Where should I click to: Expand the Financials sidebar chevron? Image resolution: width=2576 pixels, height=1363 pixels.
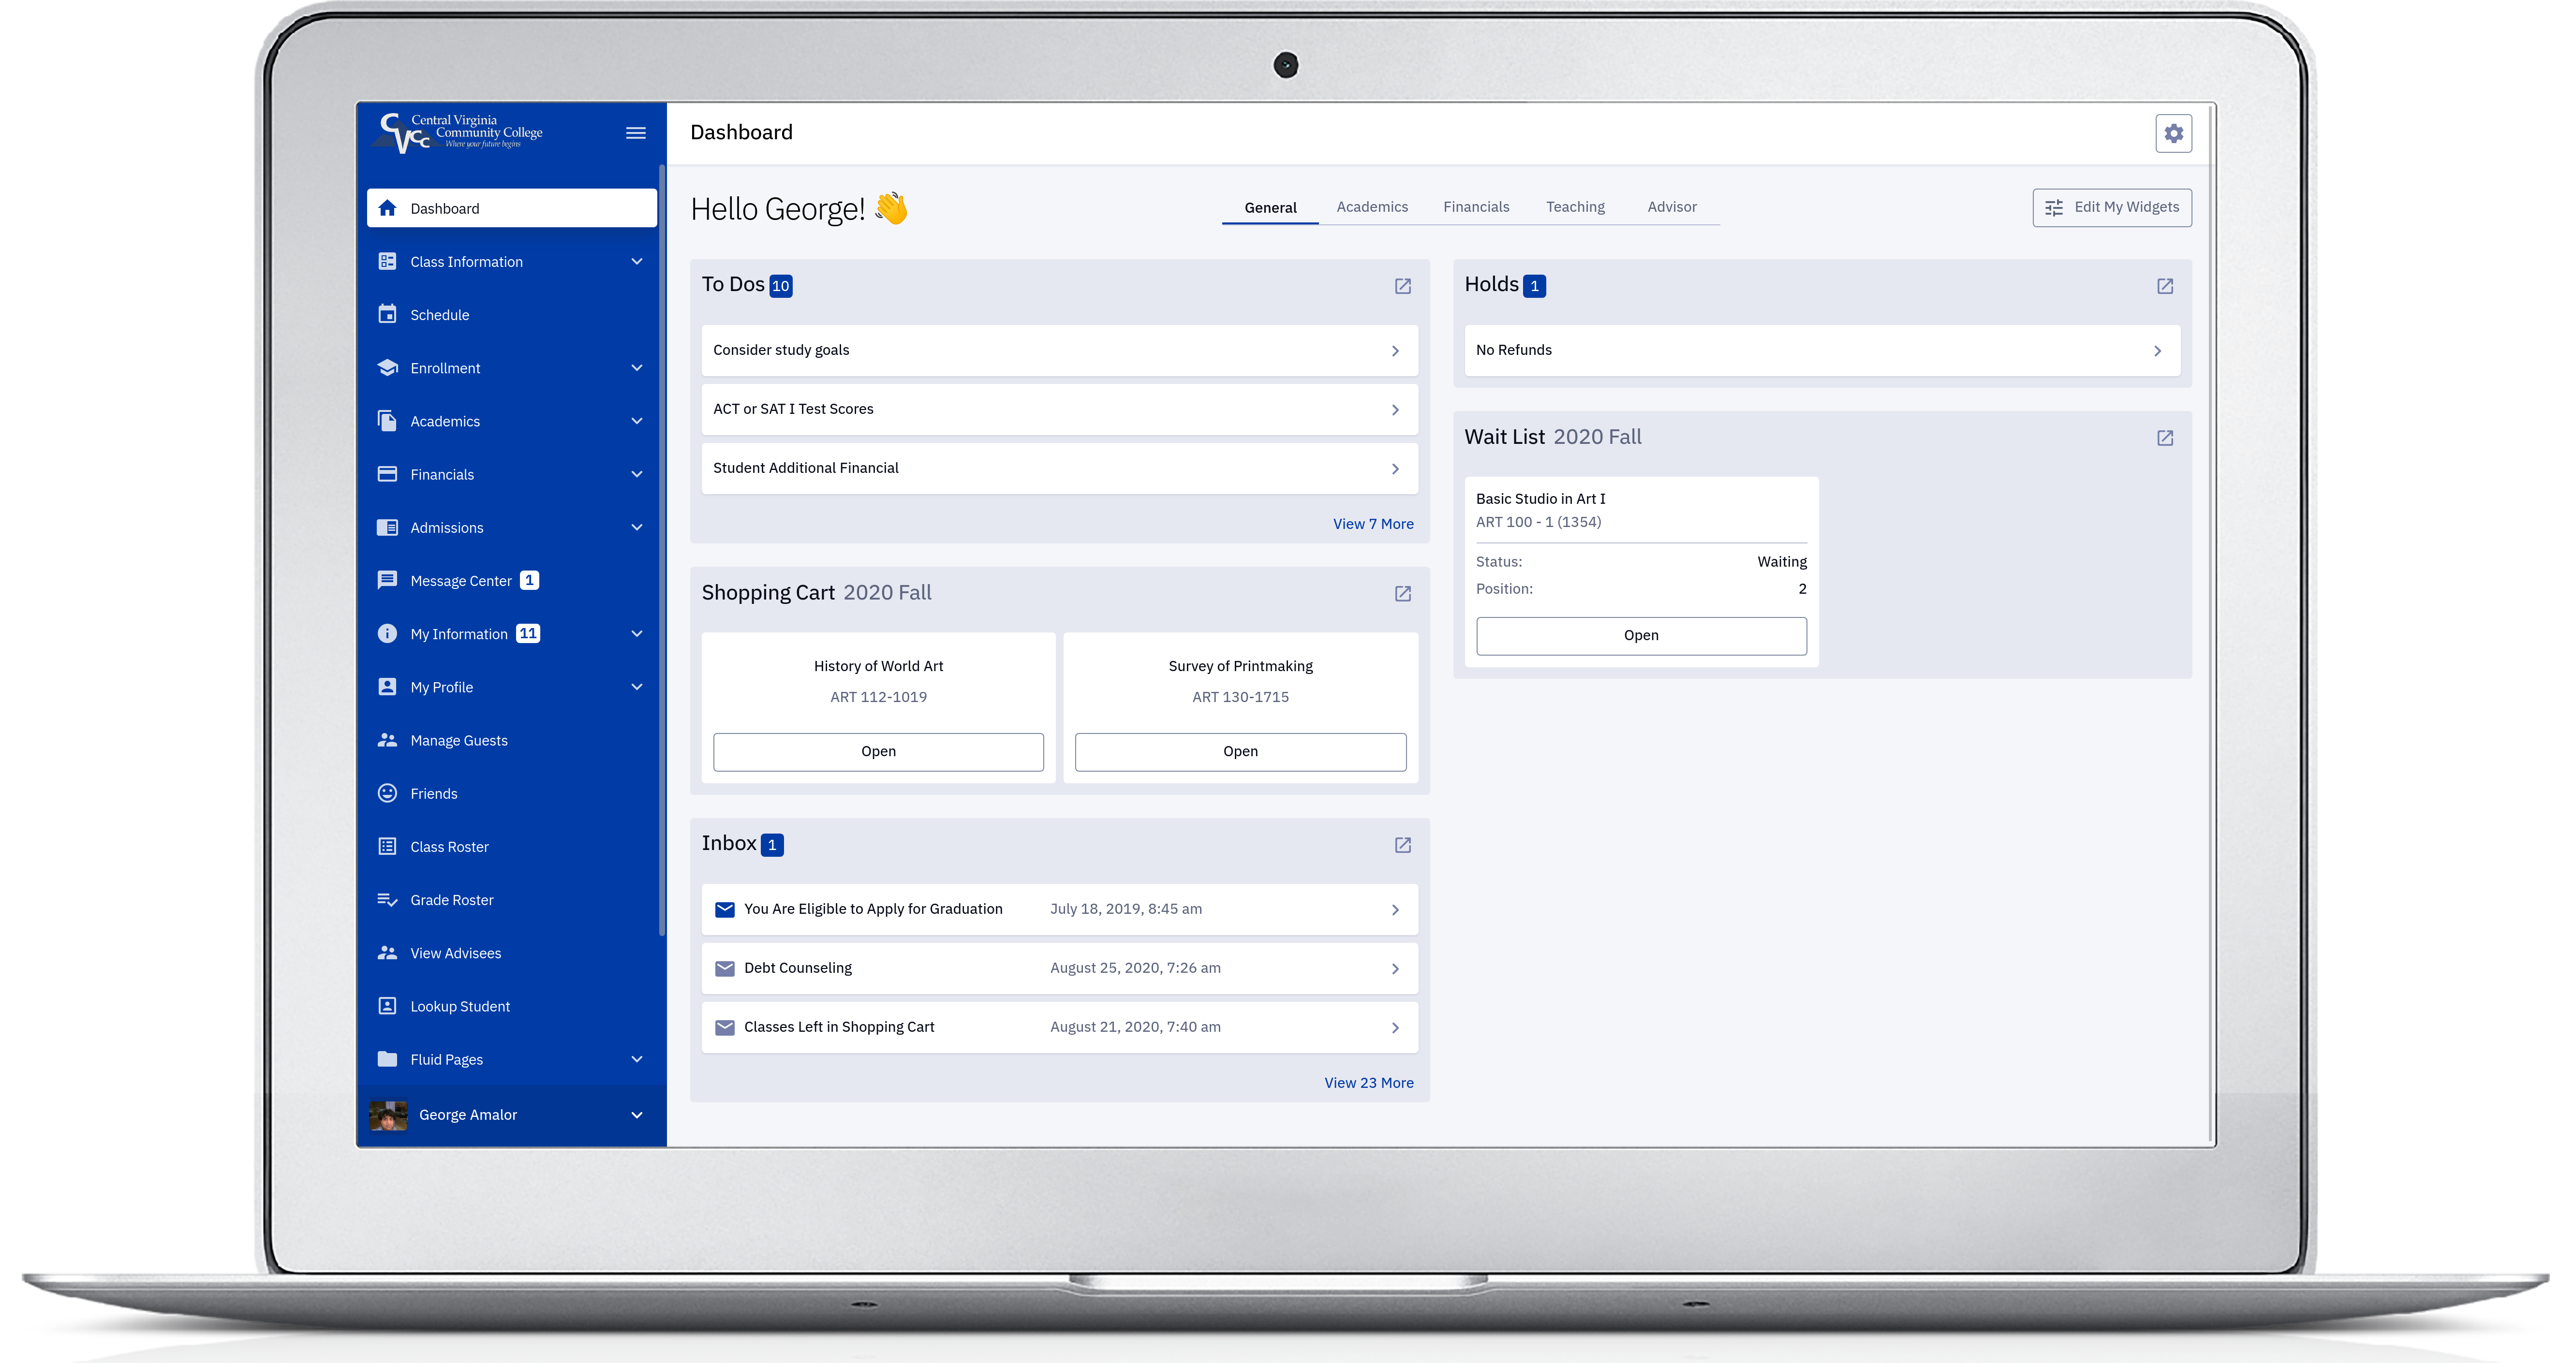tap(637, 474)
